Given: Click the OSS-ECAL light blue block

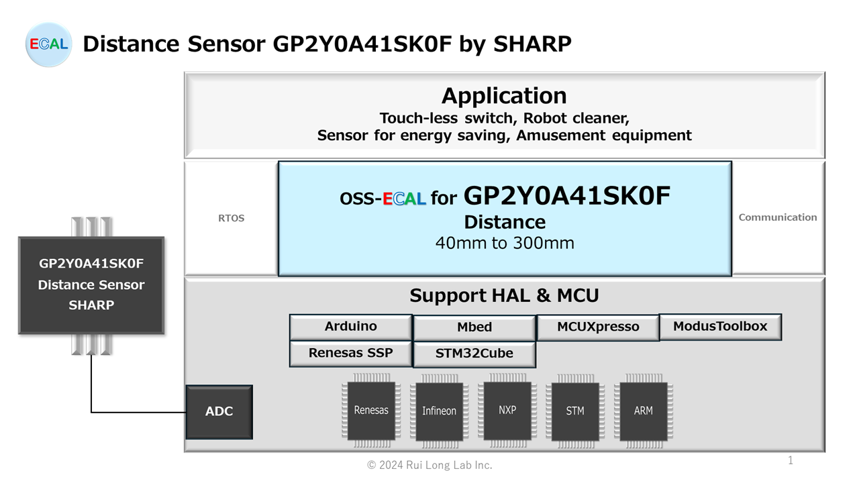Looking at the screenshot, I should pyautogui.click(x=505, y=218).
